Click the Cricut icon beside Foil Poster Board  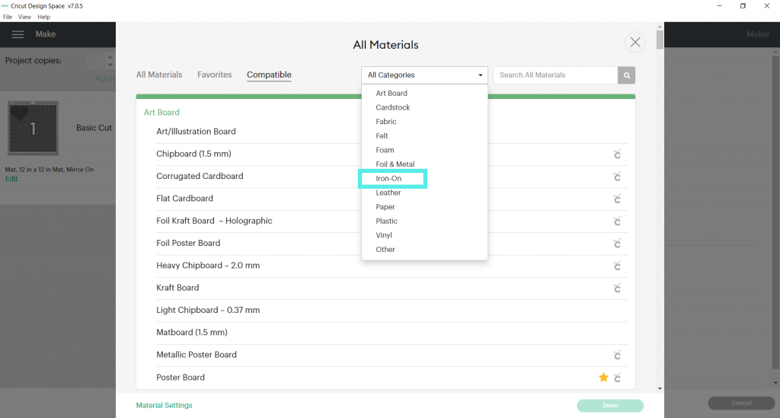tap(617, 244)
